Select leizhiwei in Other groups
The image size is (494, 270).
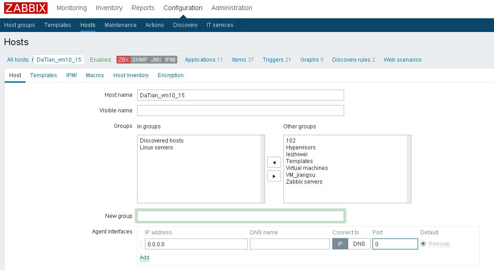coord(297,154)
